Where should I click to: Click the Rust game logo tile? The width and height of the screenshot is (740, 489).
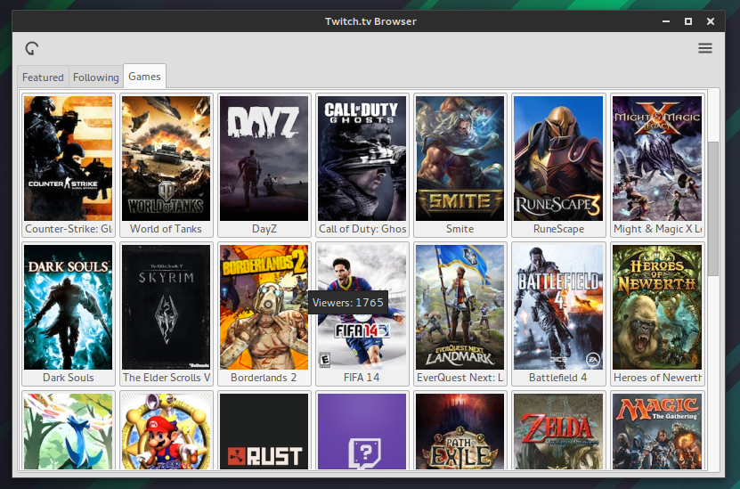(264, 432)
